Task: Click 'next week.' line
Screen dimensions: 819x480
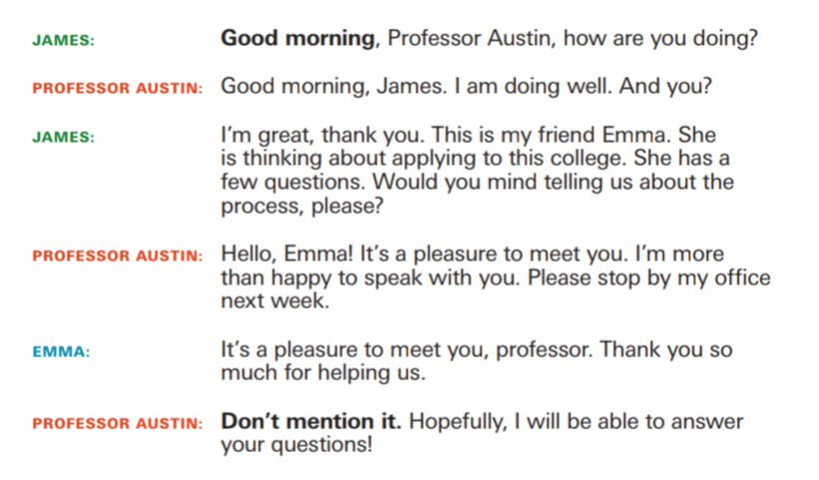Action: (x=275, y=300)
